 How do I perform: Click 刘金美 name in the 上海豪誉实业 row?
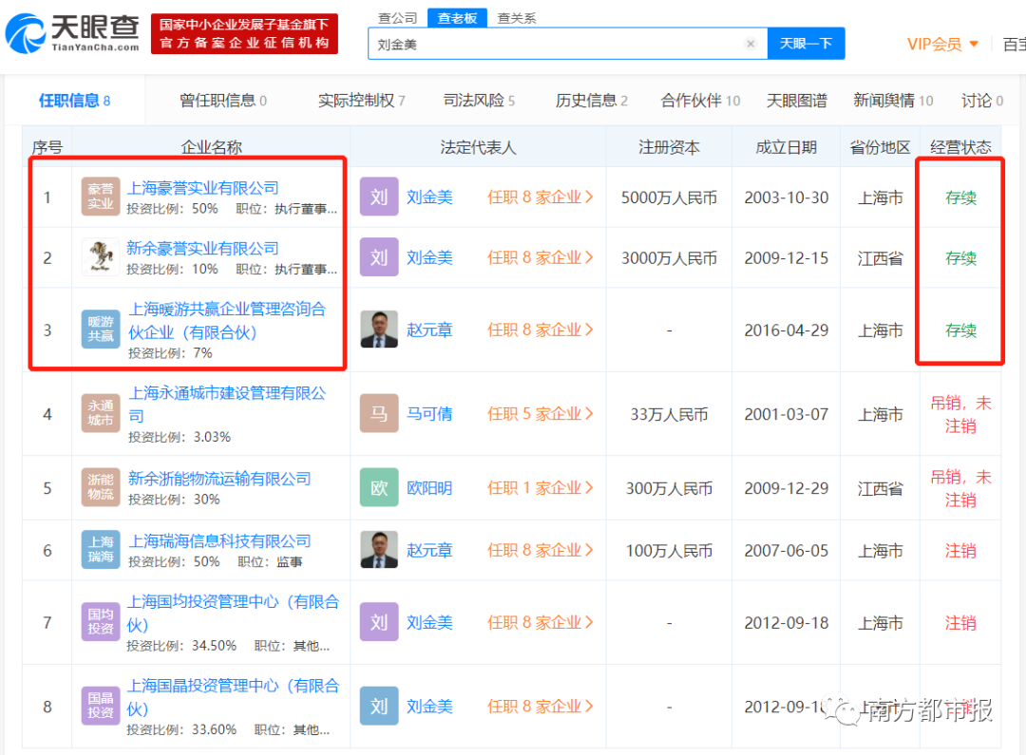click(x=429, y=198)
